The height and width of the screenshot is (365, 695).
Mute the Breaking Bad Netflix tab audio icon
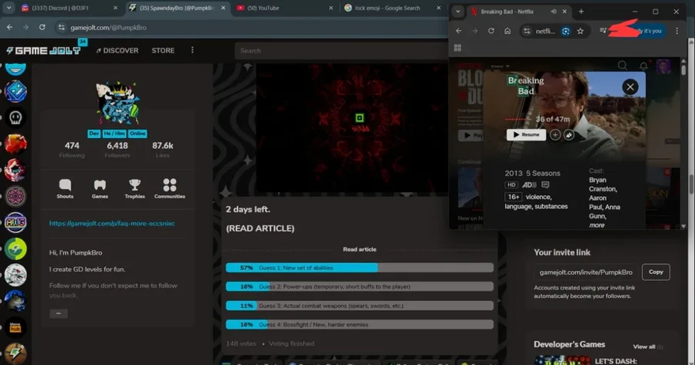coord(554,12)
